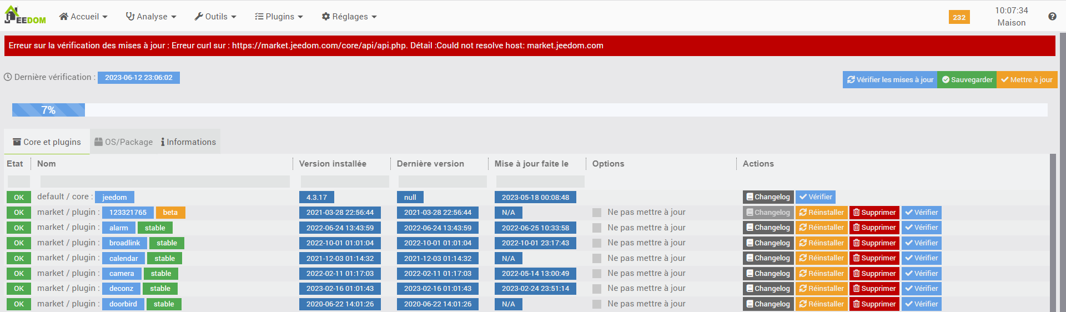Image resolution: width=1066 pixels, height=312 pixels.
Task: Click the null latest version label
Action: point(410,197)
